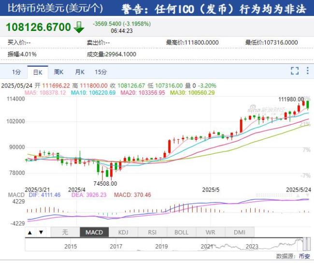The height and width of the screenshot is (263, 314).
Task: Click the up triangle indicator arrow
Action: (30, 233)
